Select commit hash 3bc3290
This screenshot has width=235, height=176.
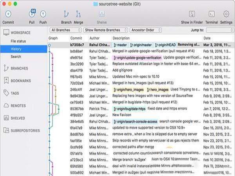tap(77, 64)
